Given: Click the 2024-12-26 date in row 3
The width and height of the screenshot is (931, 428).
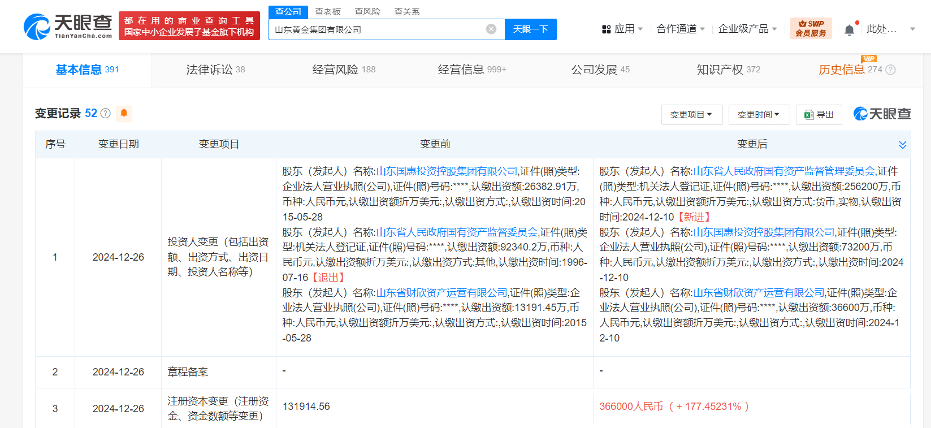Looking at the screenshot, I should (x=118, y=408).
